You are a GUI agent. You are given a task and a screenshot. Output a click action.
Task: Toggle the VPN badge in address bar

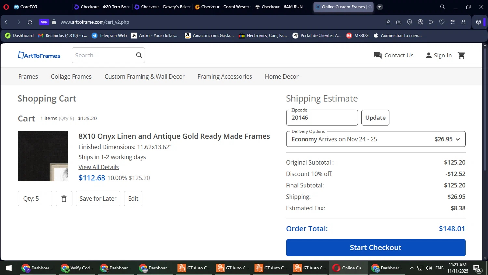[x=44, y=22]
